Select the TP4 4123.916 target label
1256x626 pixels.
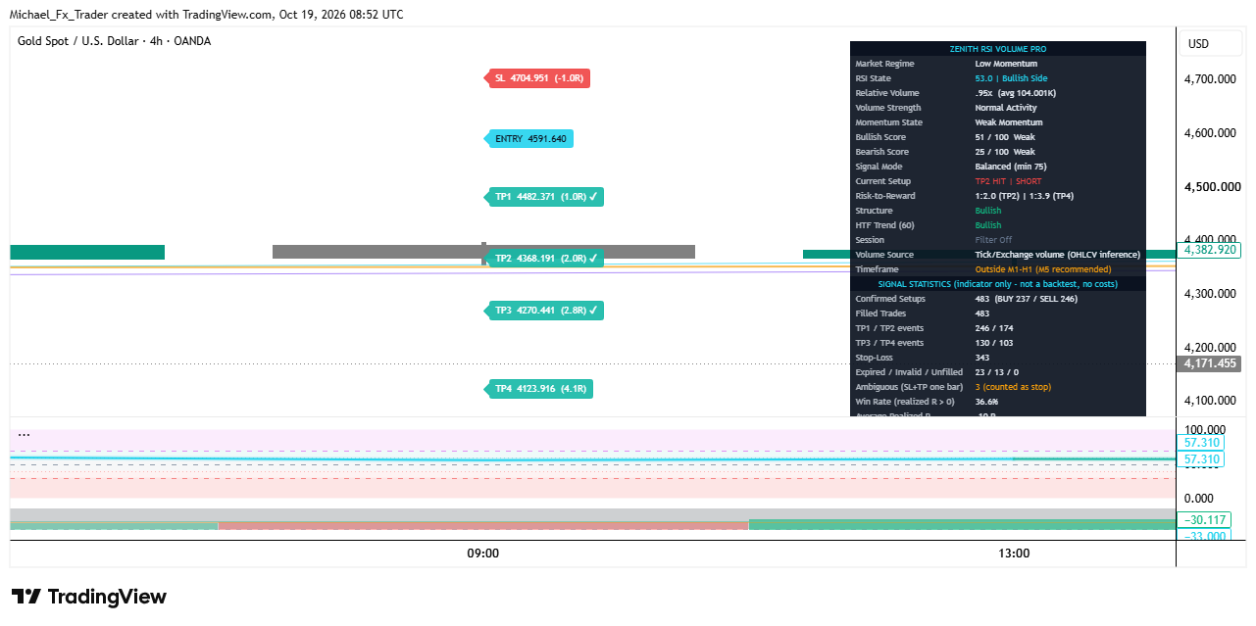coord(540,389)
